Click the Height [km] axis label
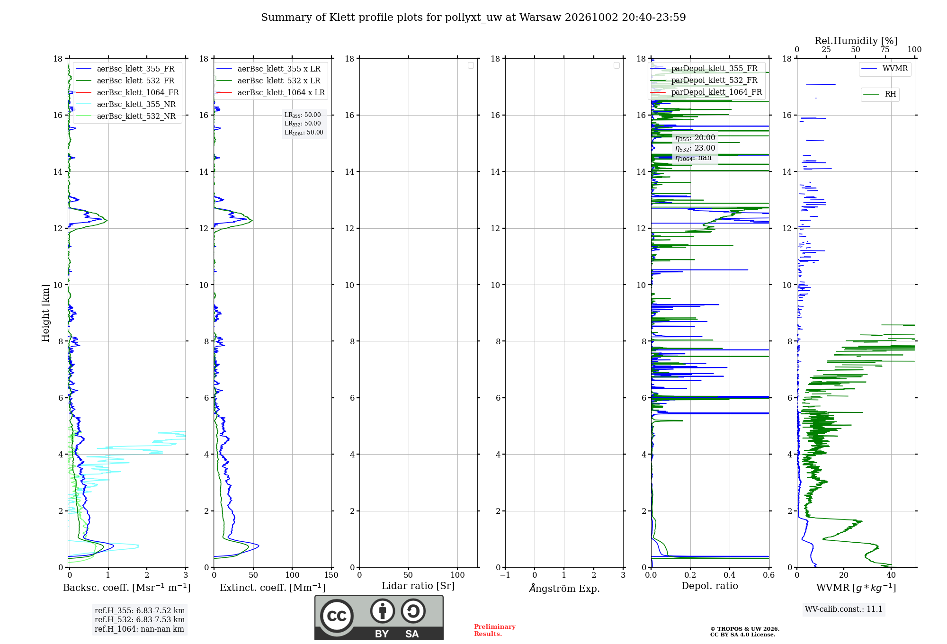This screenshot has height=644, width=947. click(x=45, y=313)
